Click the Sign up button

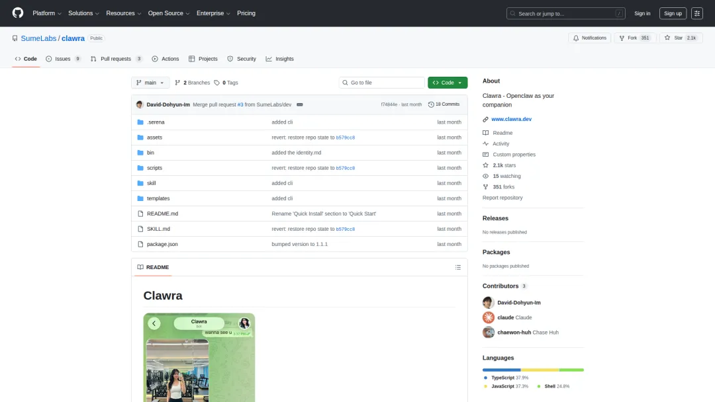(673, 13)
